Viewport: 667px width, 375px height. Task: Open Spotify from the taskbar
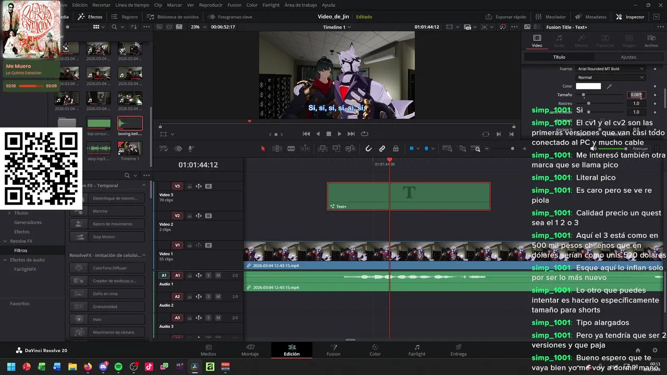click(x=118, y=367)
